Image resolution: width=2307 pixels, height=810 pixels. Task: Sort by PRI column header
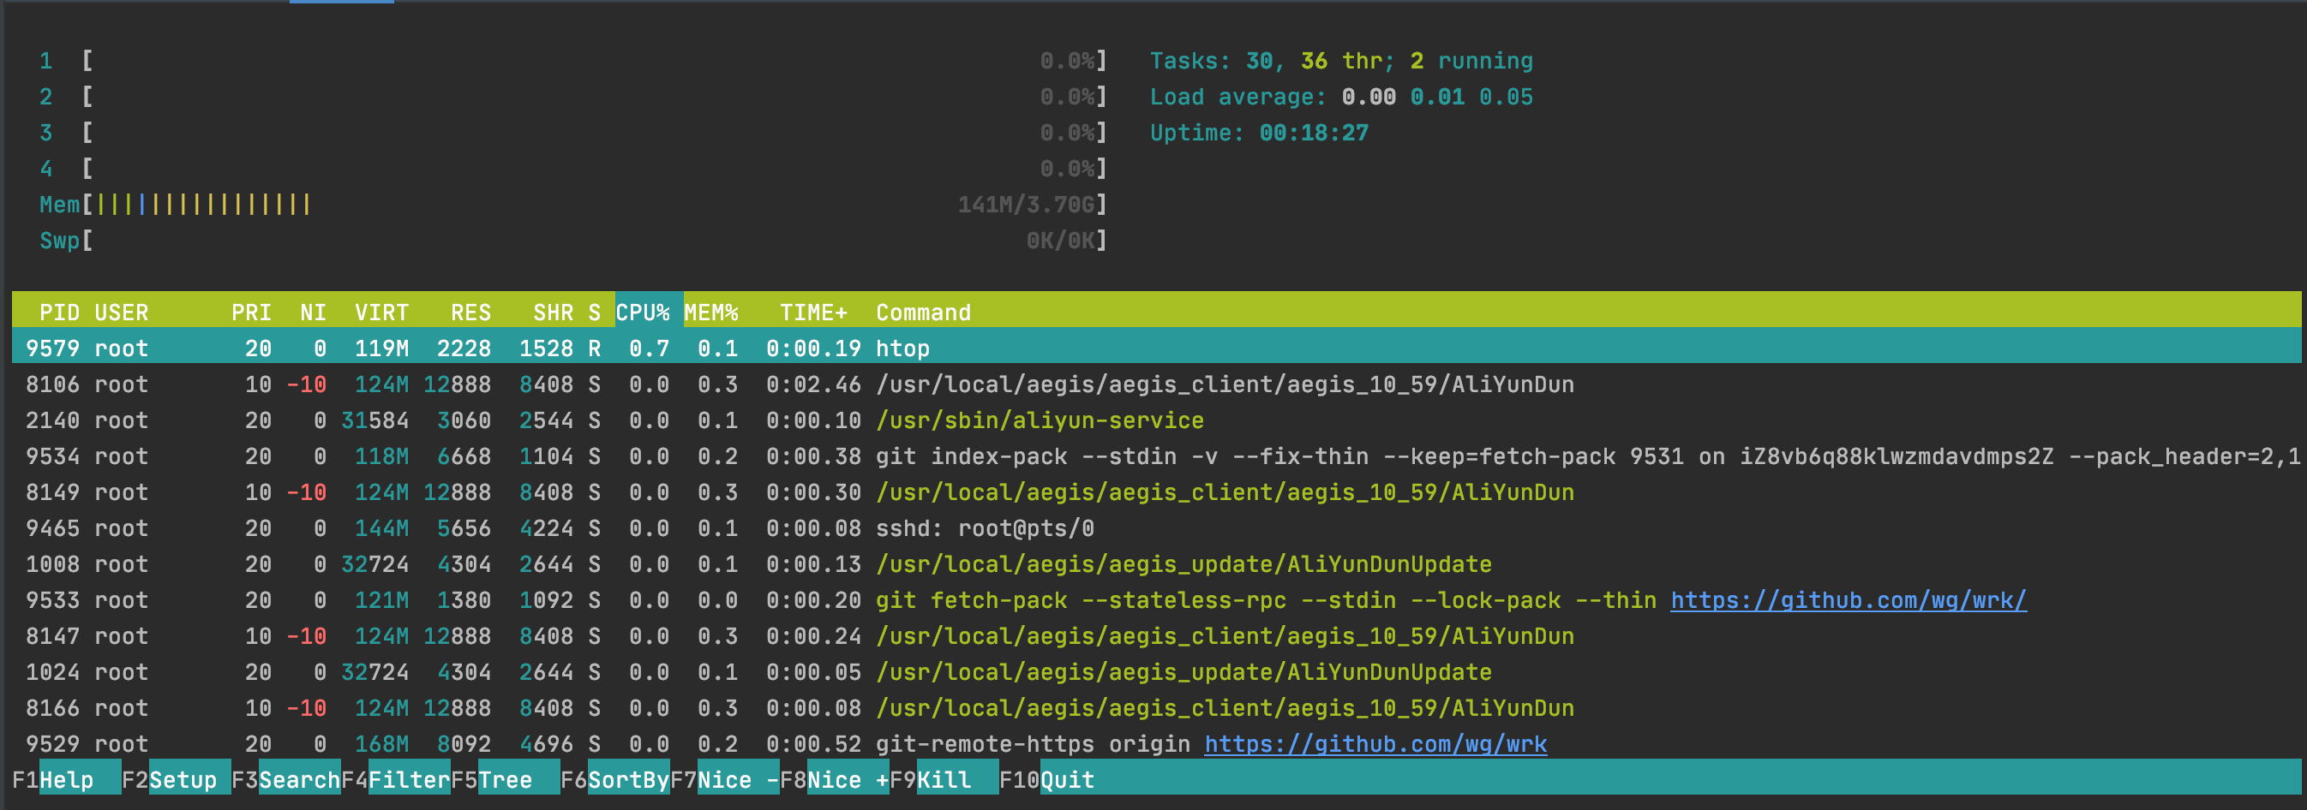251,313
